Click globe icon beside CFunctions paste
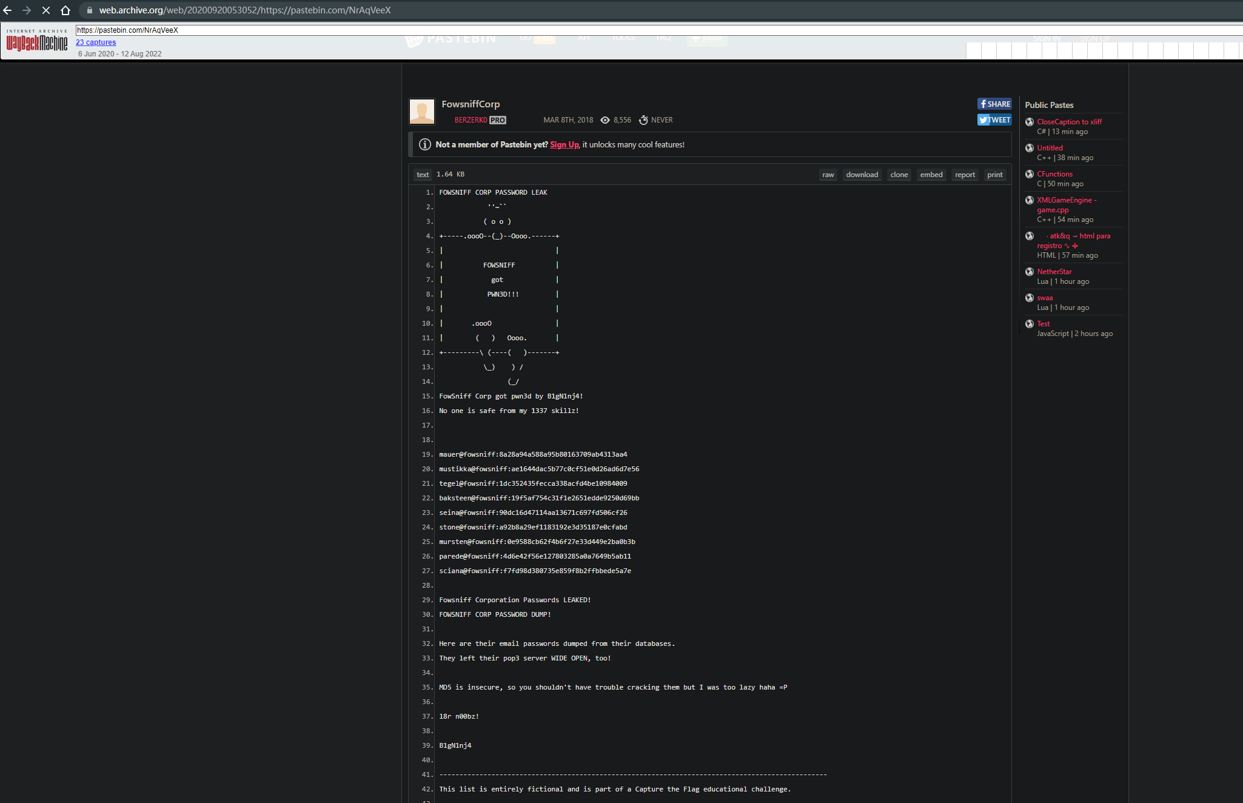This screenshot has height=803, width=1243. (x=1030, y=174)
